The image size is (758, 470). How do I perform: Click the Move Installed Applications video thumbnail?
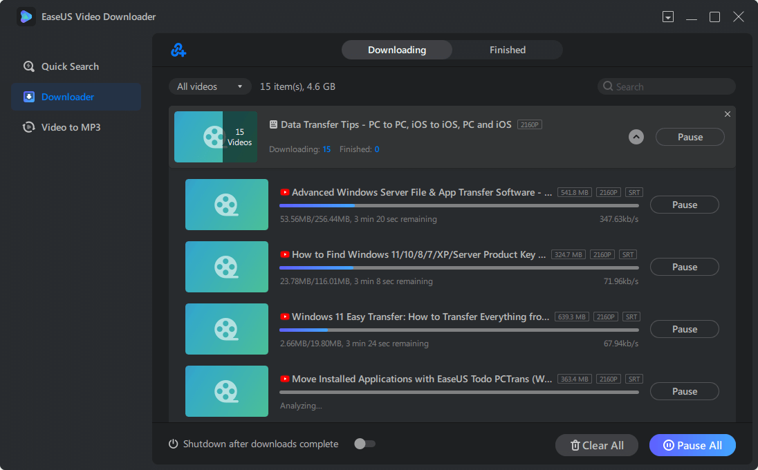point(226,391)
